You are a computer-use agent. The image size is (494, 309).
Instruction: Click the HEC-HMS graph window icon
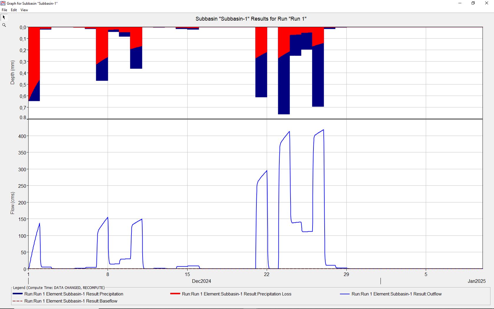3,3
